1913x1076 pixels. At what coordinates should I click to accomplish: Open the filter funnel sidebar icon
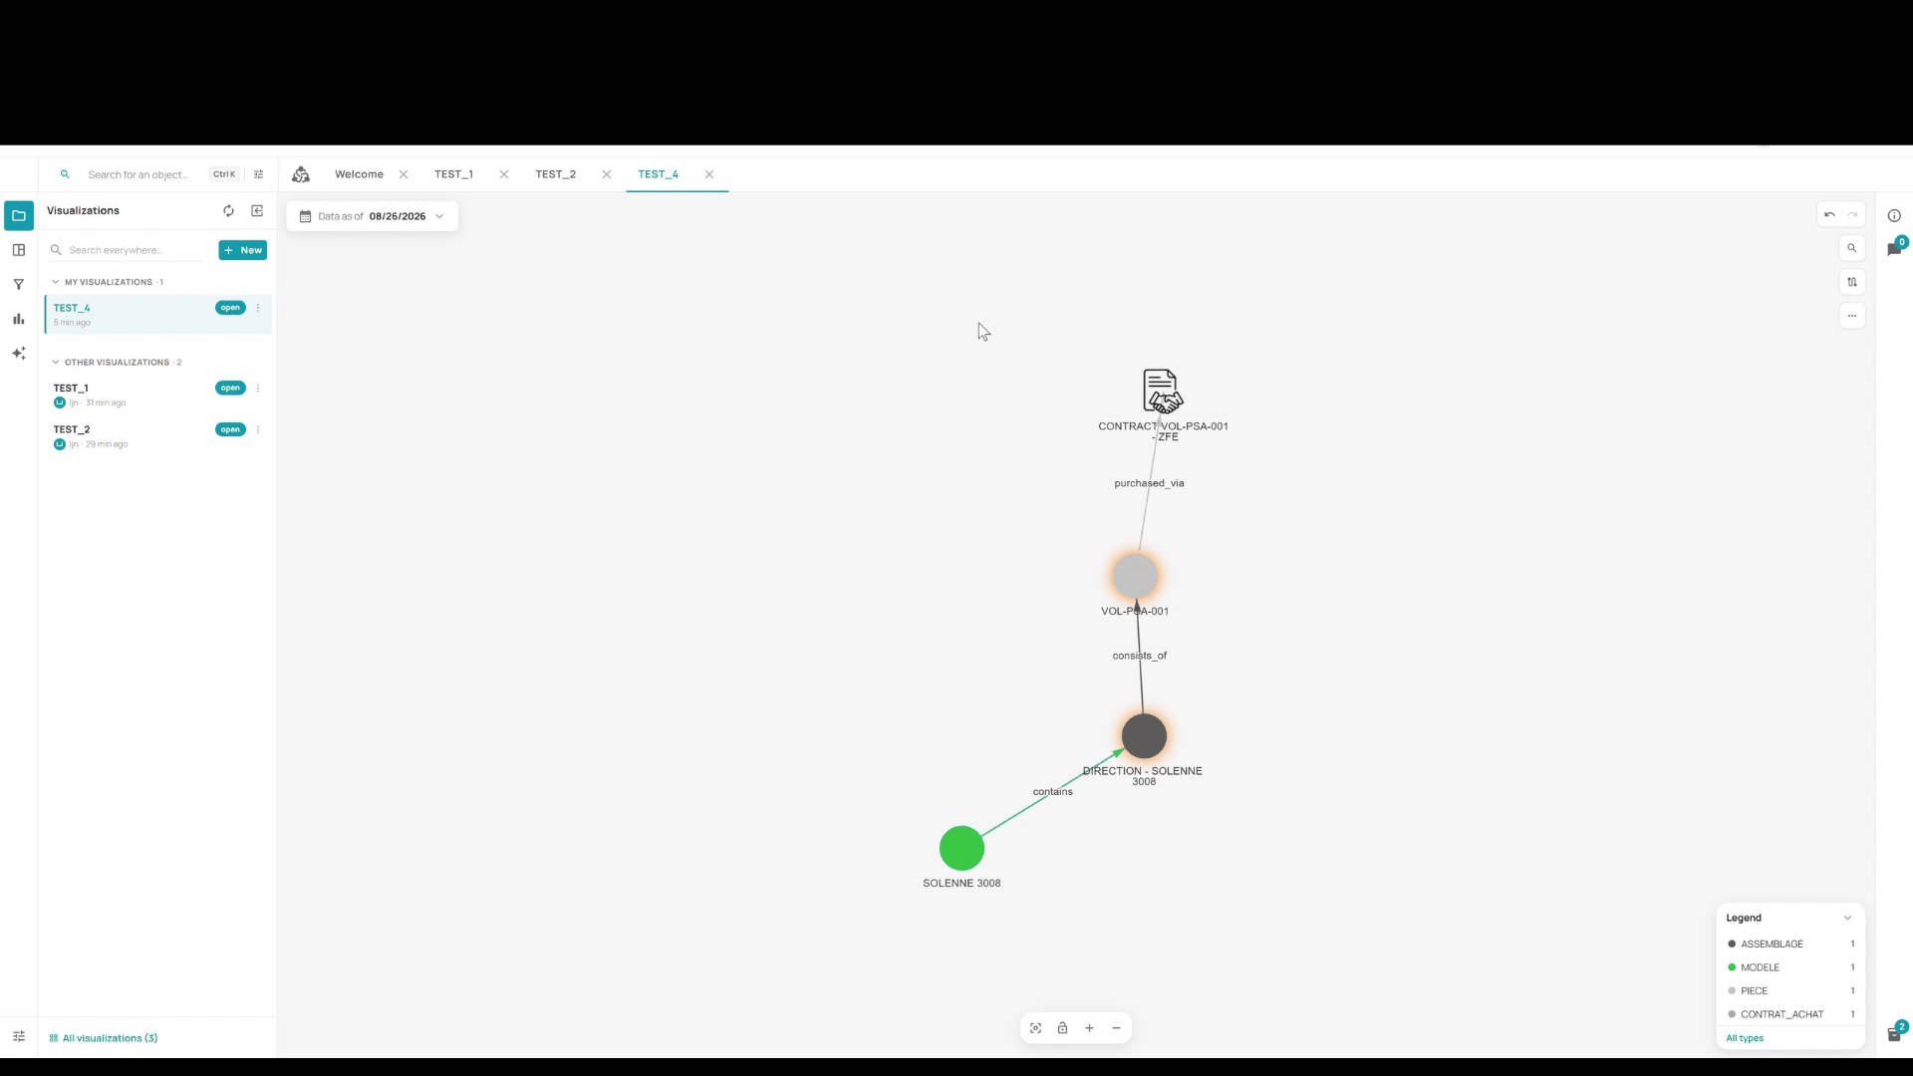[19, 285]
